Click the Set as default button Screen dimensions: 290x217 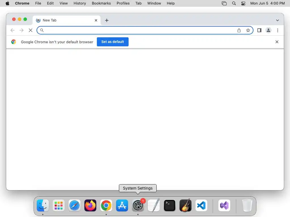113,42
